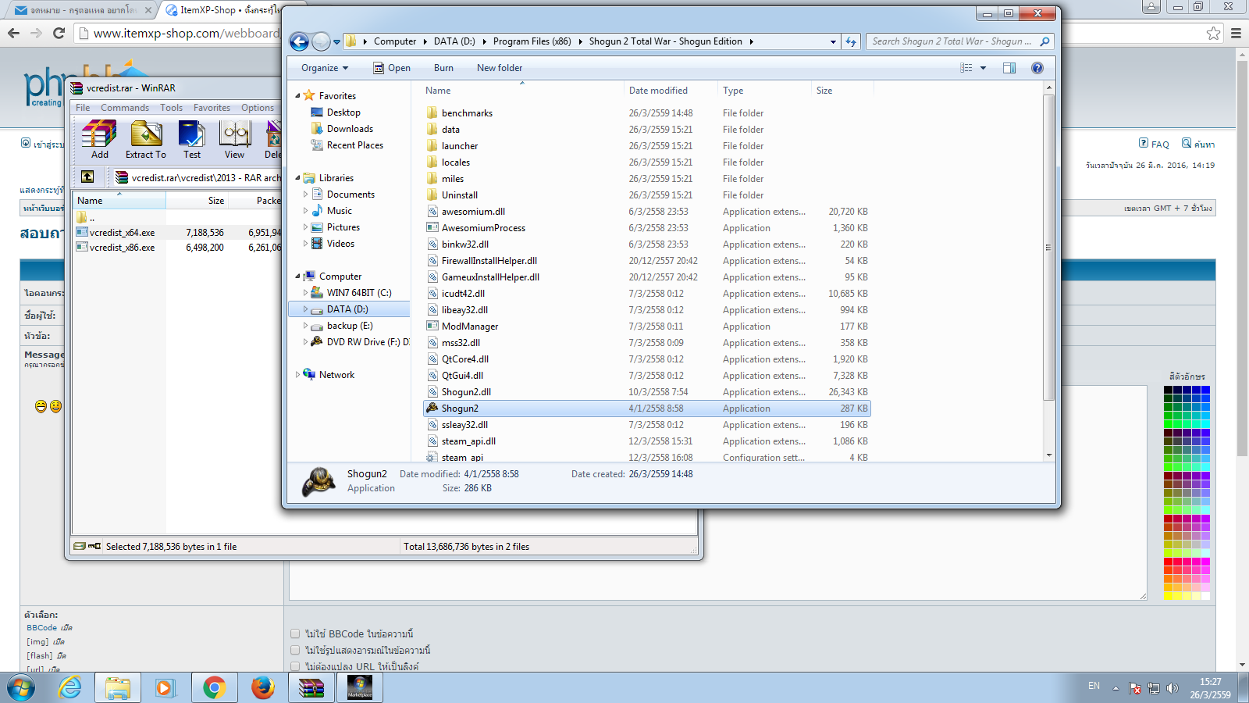The width and height of the screenshot is (1249, 703).
Task: Open Firefox from the taskbar
Action: (x=263, y=687)
